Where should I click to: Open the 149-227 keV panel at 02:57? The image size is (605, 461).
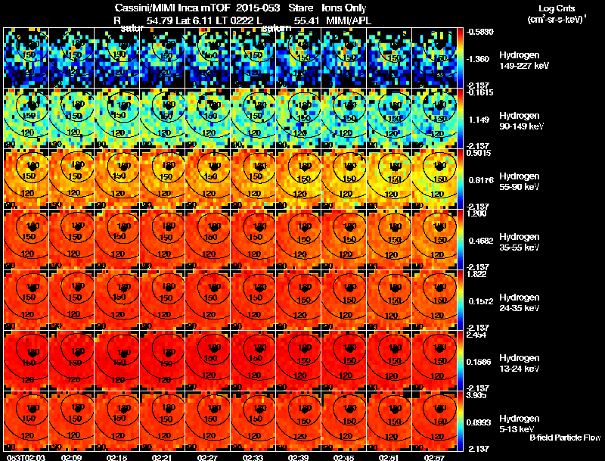click(x=434, y=58)
